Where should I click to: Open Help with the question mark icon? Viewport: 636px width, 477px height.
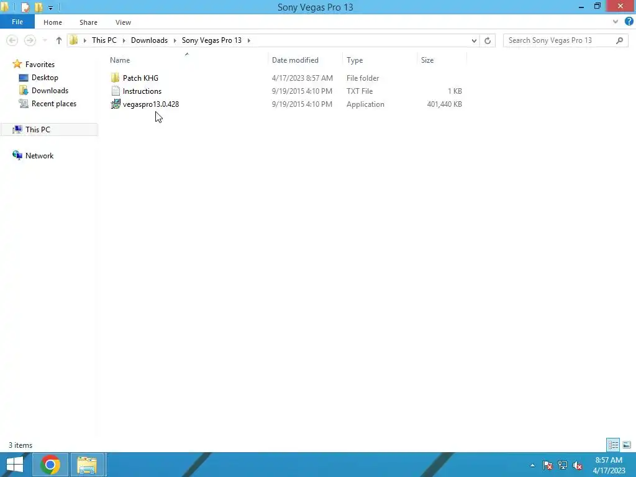629,22
